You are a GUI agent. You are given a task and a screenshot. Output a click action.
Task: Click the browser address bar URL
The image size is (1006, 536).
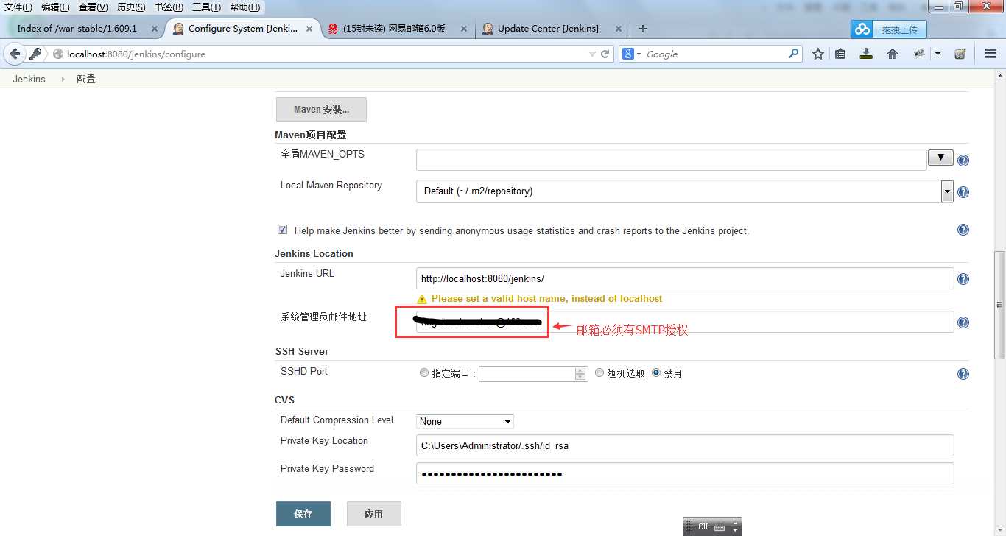click(x=136, y=54)
